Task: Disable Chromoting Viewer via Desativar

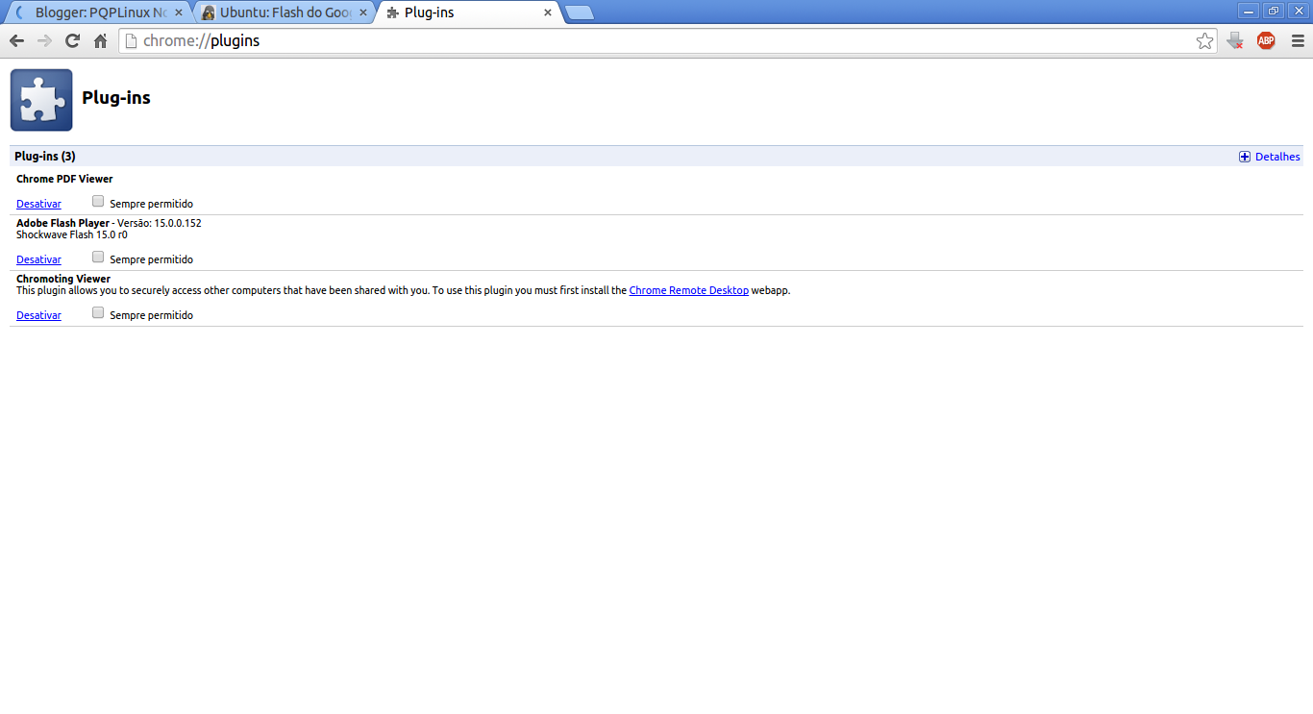Action: point(38,315)
